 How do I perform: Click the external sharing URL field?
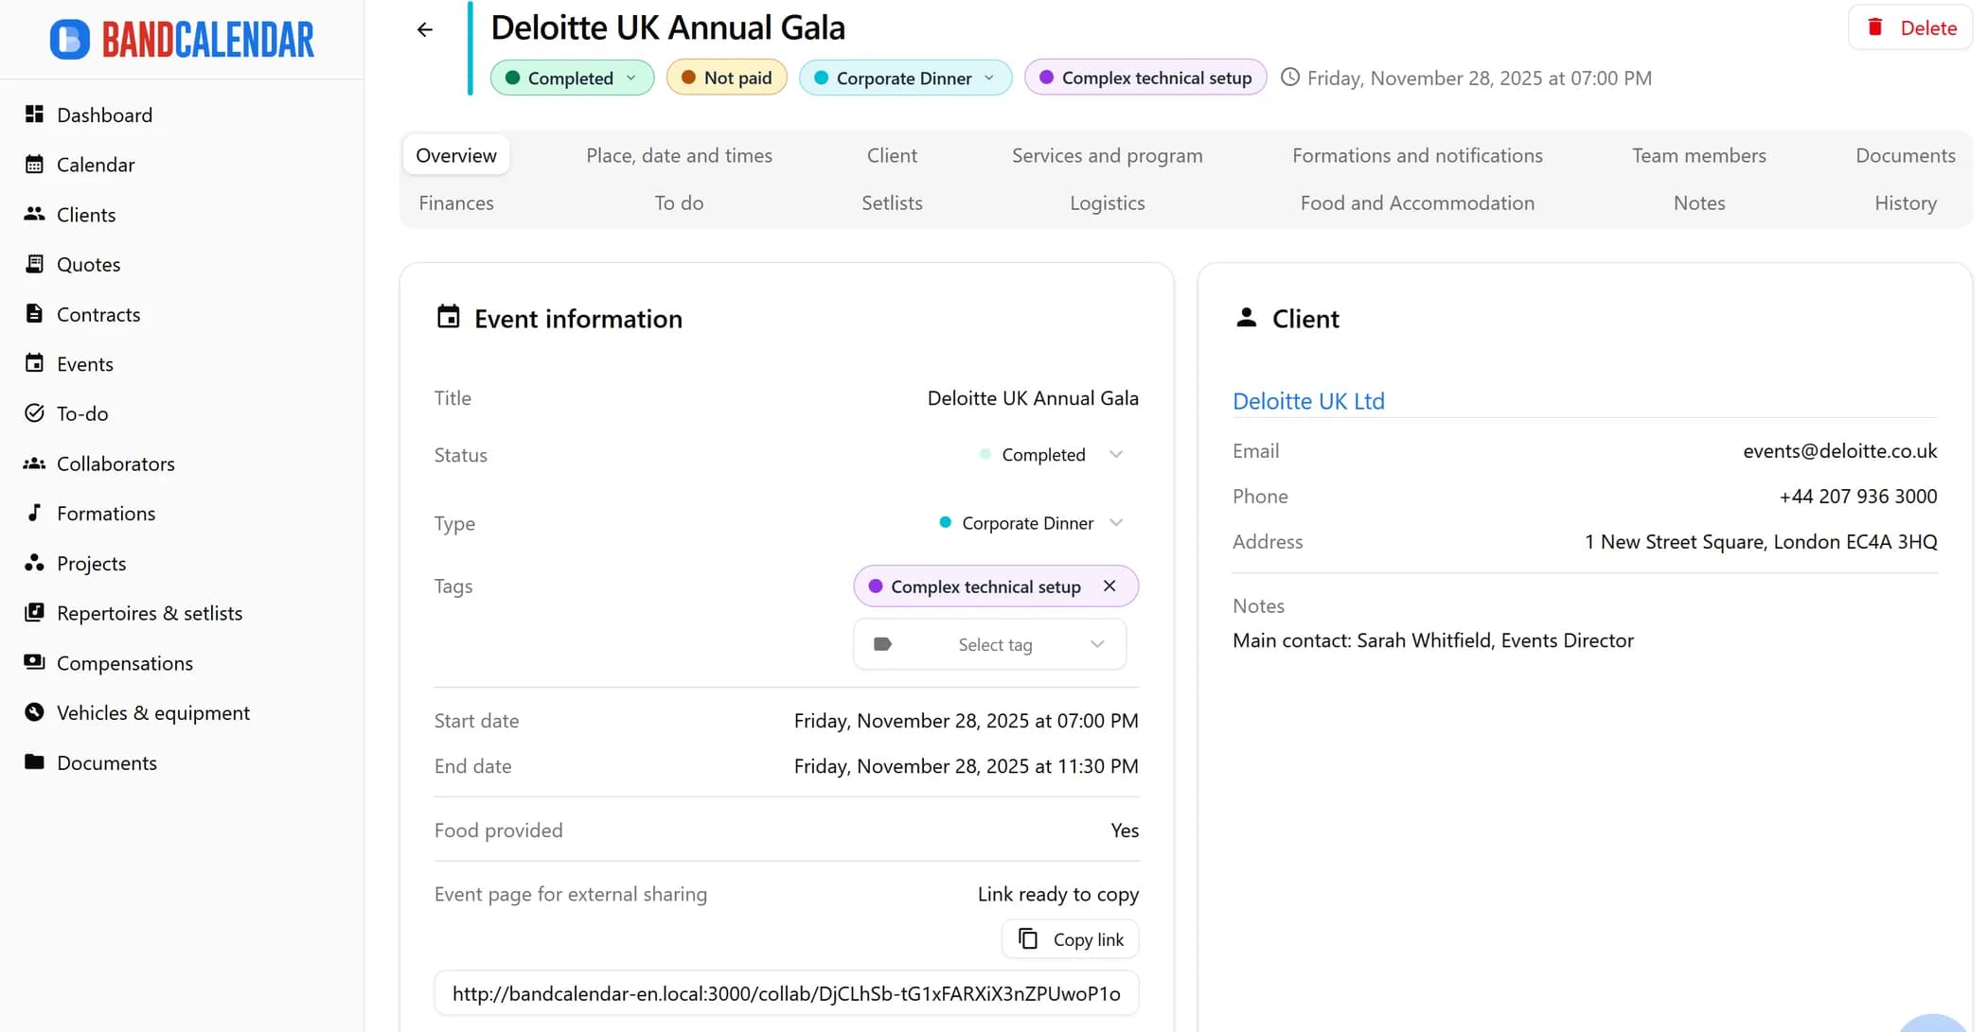pos(786,993)
